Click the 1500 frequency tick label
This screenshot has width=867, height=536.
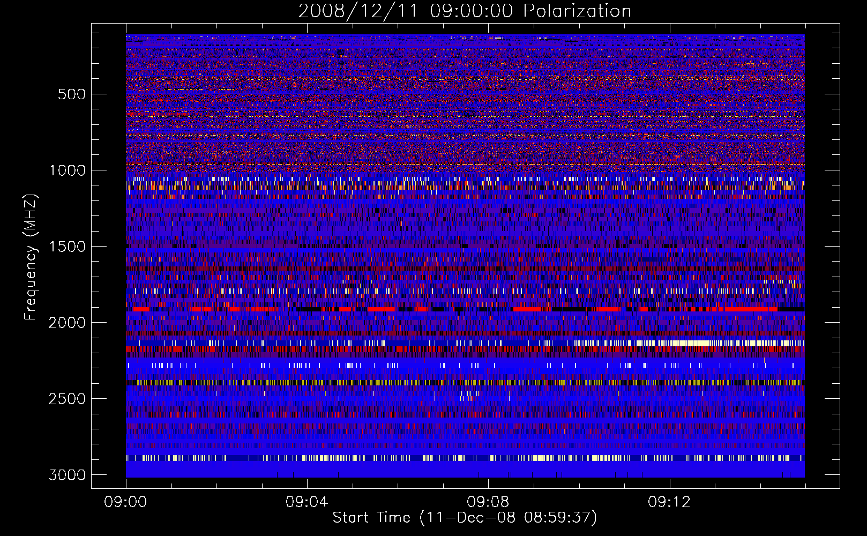[68, 247]
